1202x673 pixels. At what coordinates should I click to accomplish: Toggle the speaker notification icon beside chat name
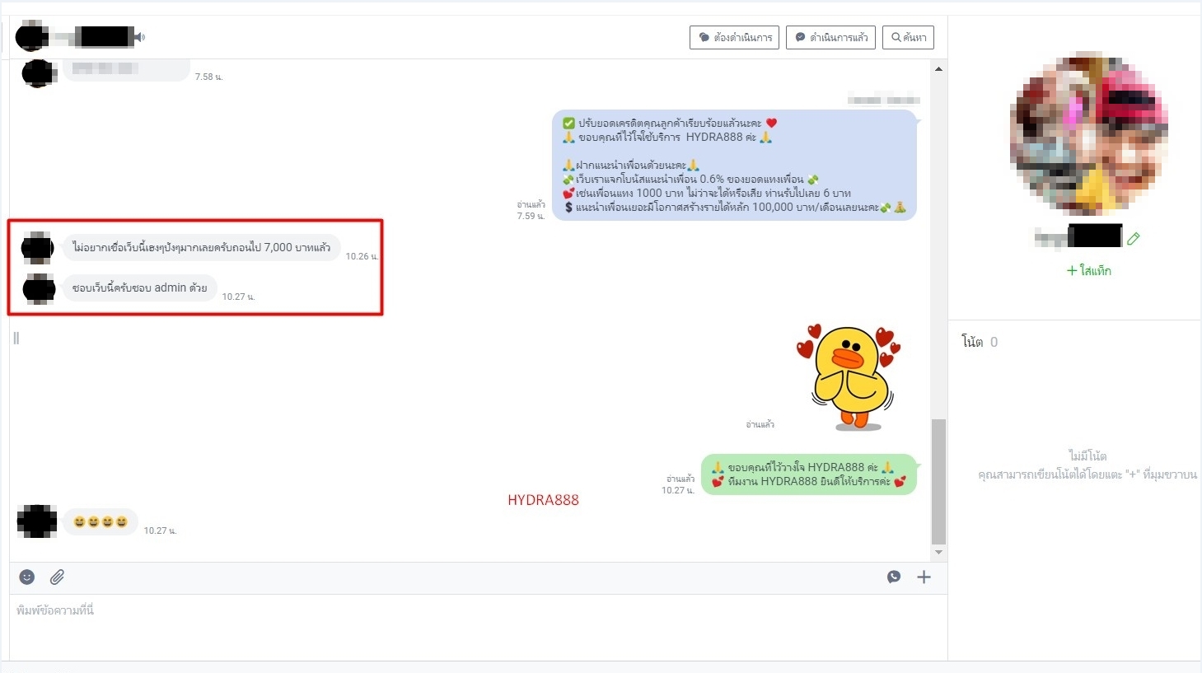click(140, 37)
